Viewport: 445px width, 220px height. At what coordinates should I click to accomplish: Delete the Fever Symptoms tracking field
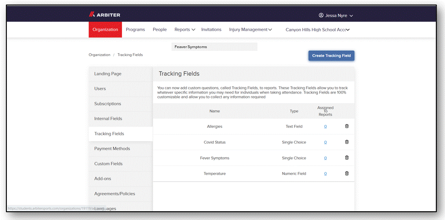346,158
